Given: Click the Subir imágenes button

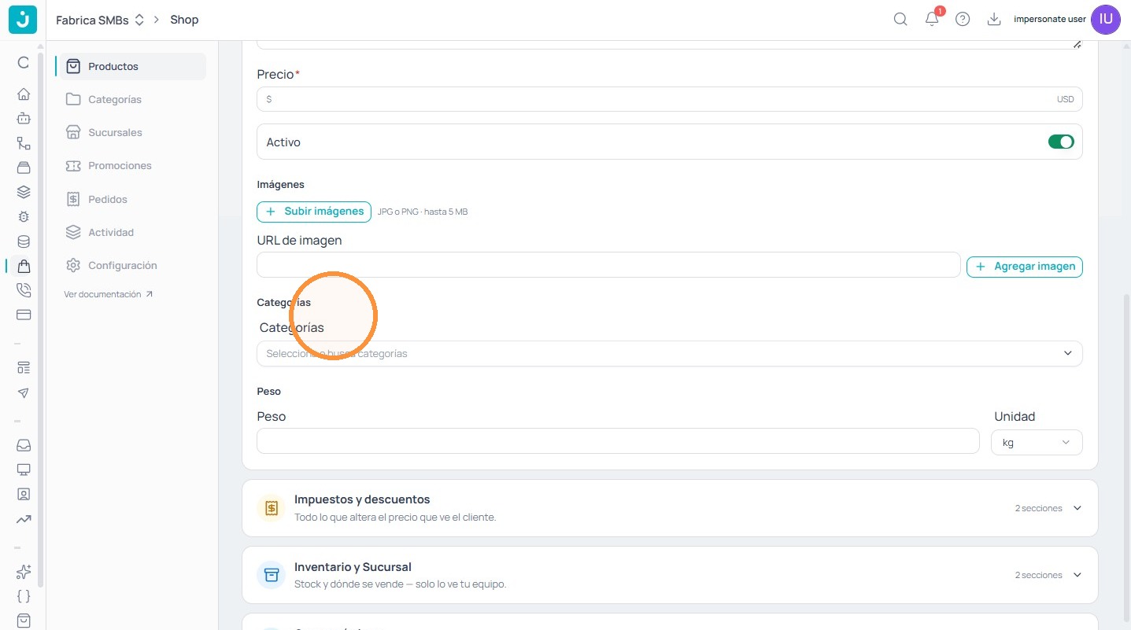Looking at the screenshot, I should tap(314, 212).
